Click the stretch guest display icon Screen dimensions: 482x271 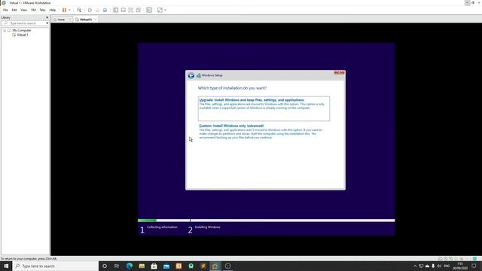[x=160, y=10]
